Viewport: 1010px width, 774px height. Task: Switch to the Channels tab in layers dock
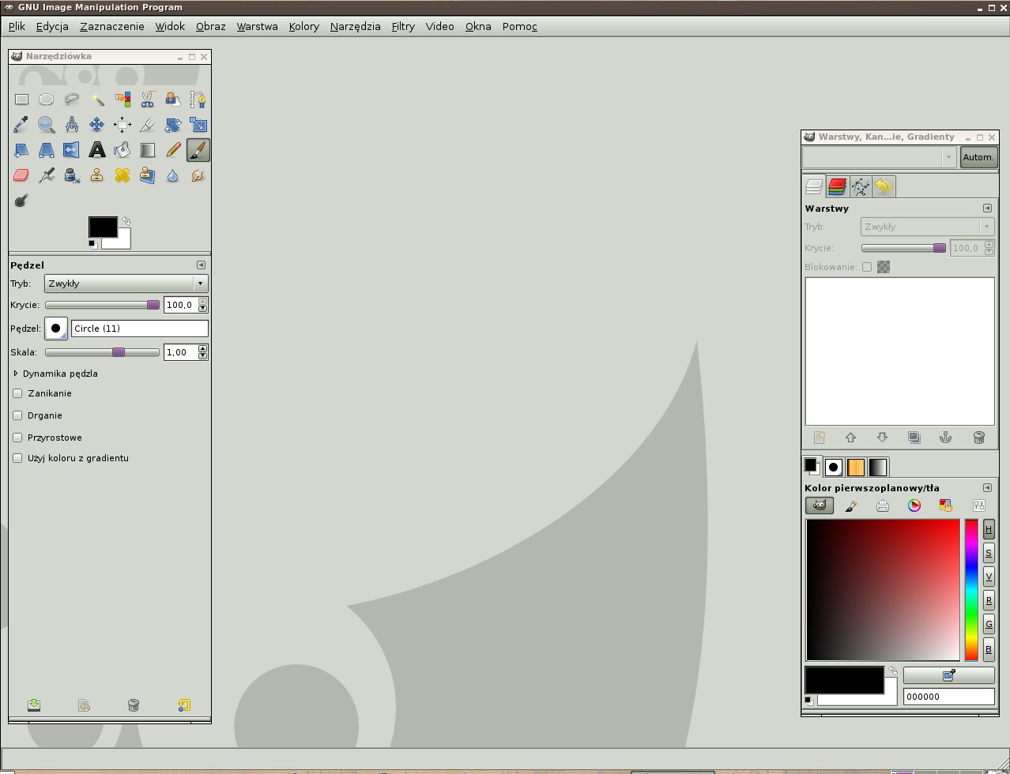coord(837,186)
